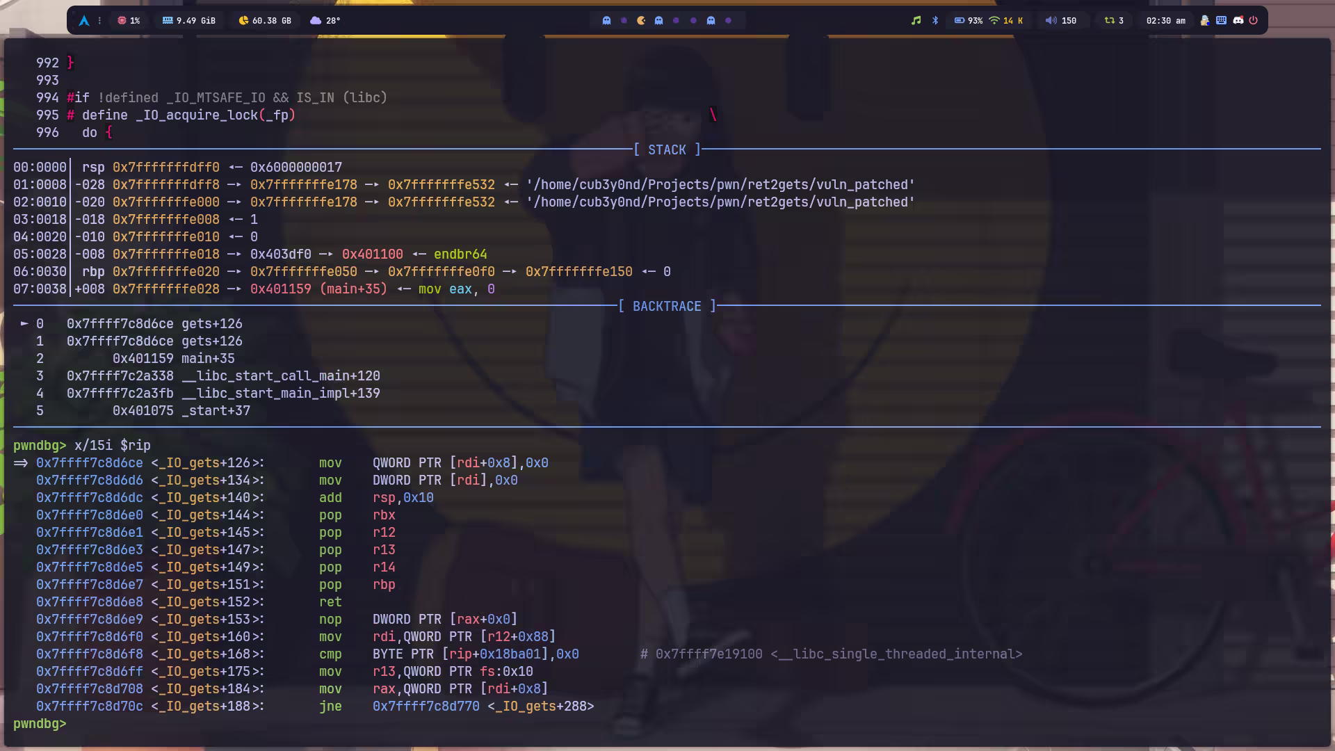1335x751 pixels.
Task: Toggle Bluetooth from the bar icon
Action: (x=935, y=21)
